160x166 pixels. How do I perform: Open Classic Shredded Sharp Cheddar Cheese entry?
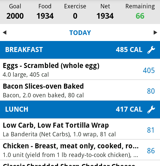pos(80,163)
